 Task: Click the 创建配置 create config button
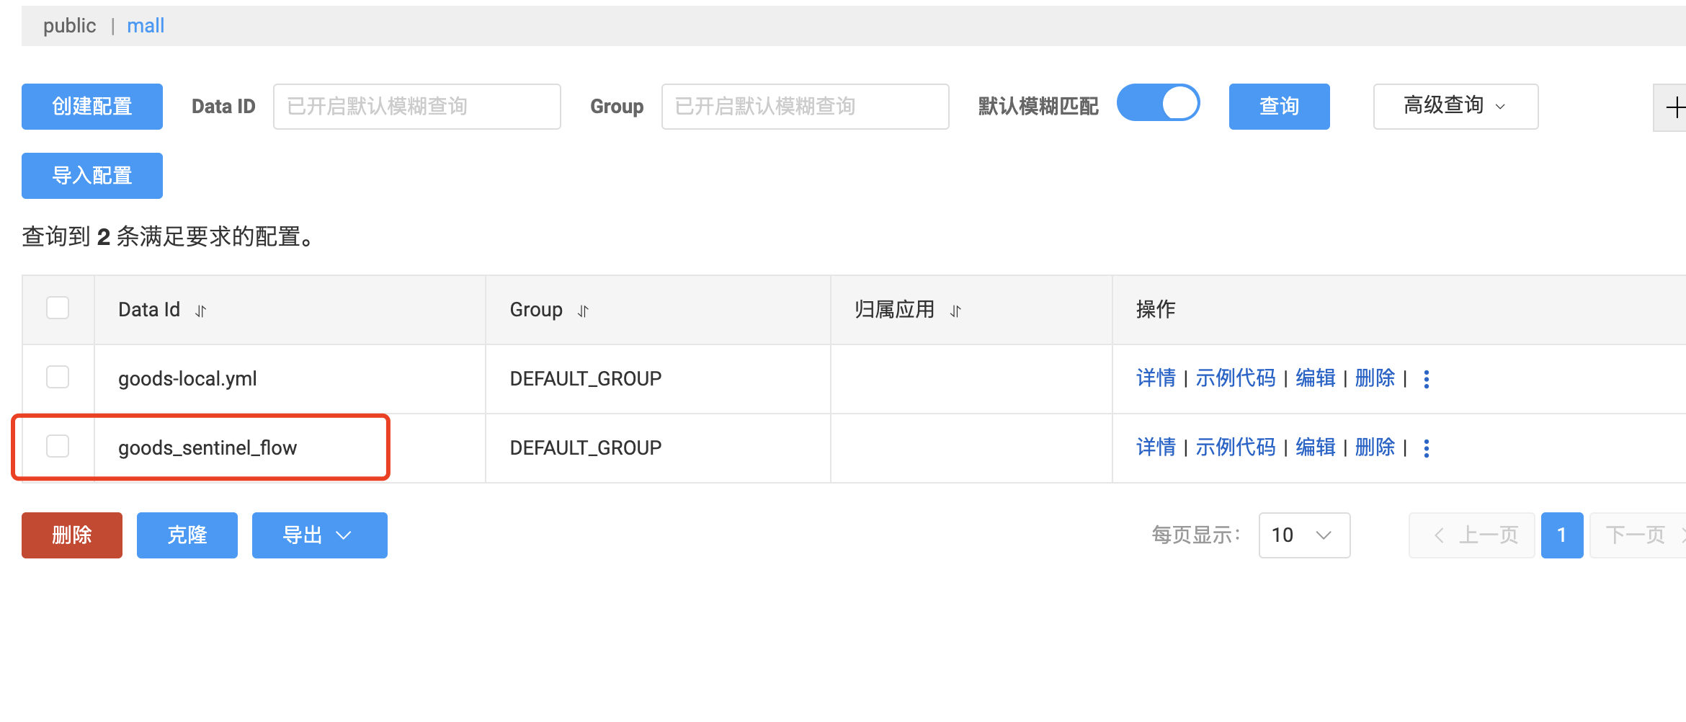point(92,107)
